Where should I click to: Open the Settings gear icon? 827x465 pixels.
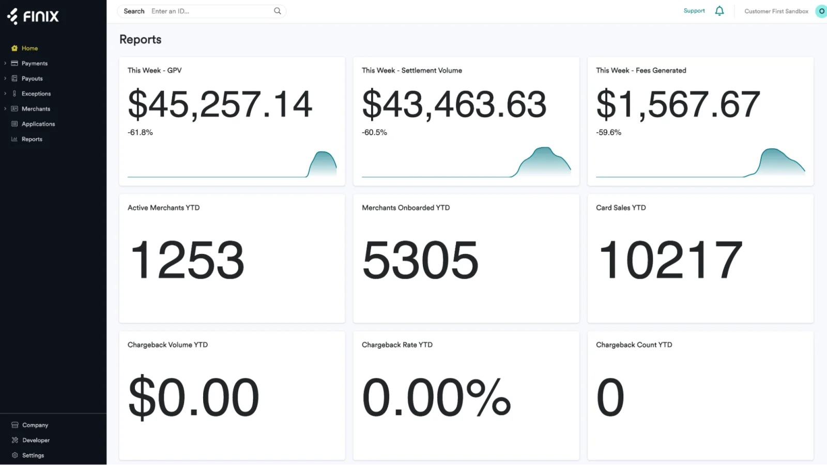pos(14,455)
